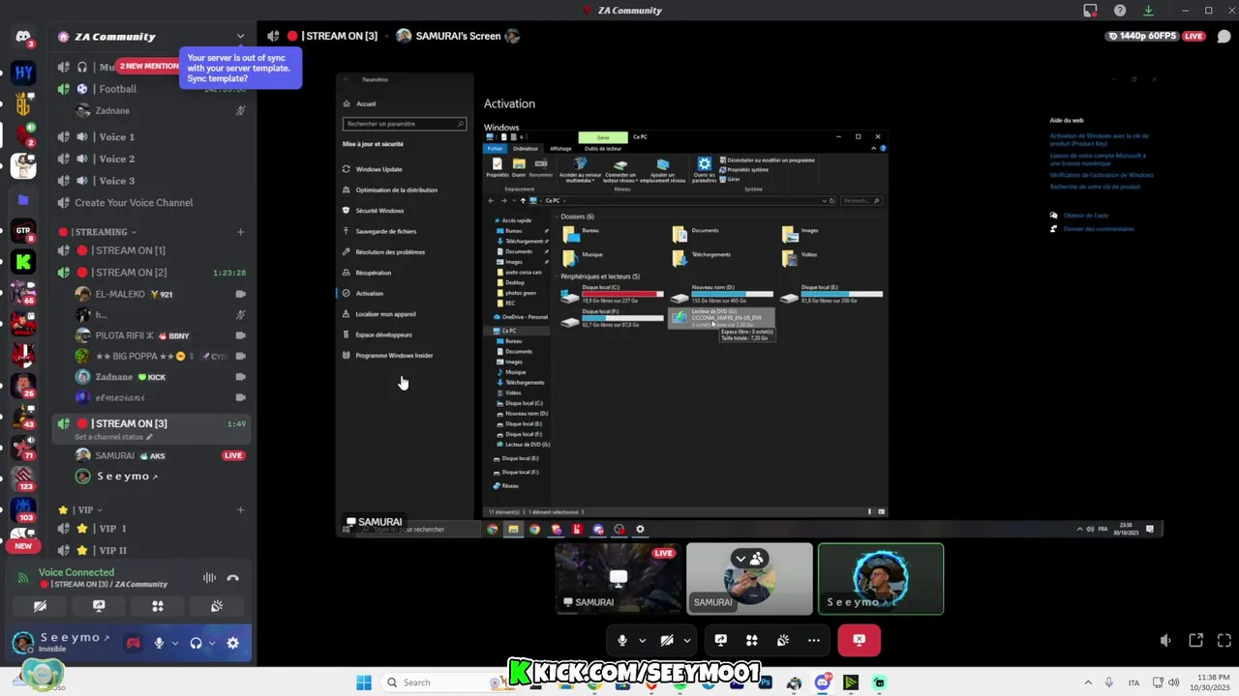Open ZA Community server dropdown menu
The height and width of the screenshot is (696, 1239).
click(240, 37)
